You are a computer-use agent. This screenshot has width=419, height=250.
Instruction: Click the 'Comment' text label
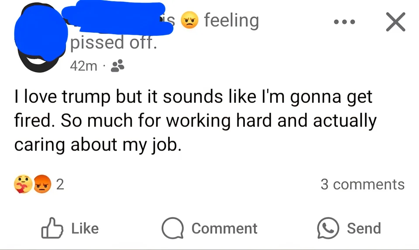[x=224, y=229]
